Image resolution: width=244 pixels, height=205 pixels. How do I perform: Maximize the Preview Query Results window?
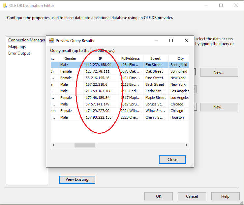171,40
